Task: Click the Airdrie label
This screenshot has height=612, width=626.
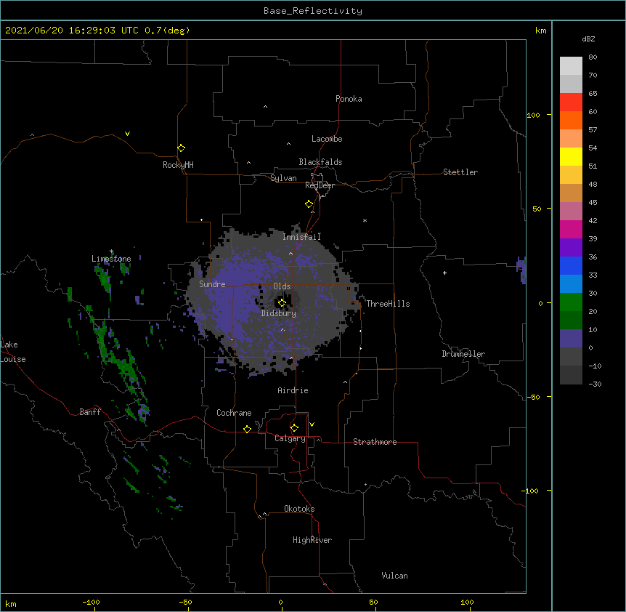Action: point(293,390)
